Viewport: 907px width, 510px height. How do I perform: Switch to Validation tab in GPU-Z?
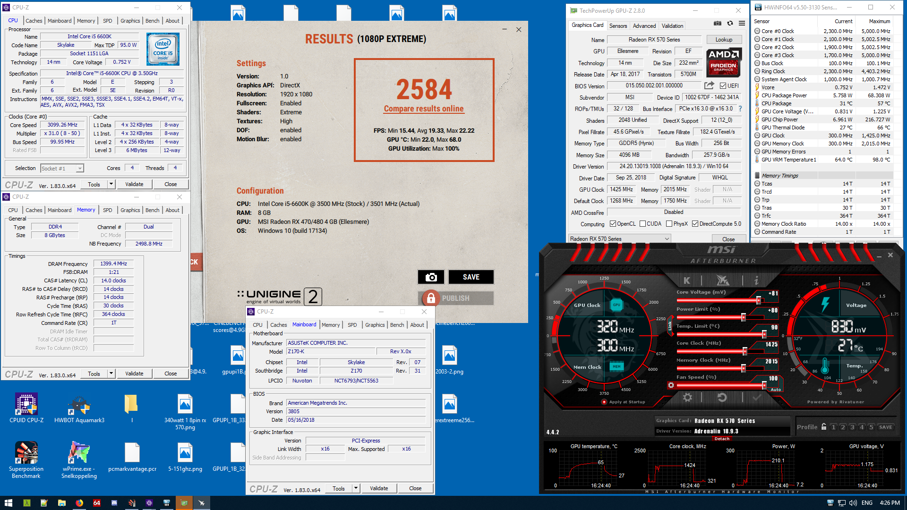tap(672, 26)
